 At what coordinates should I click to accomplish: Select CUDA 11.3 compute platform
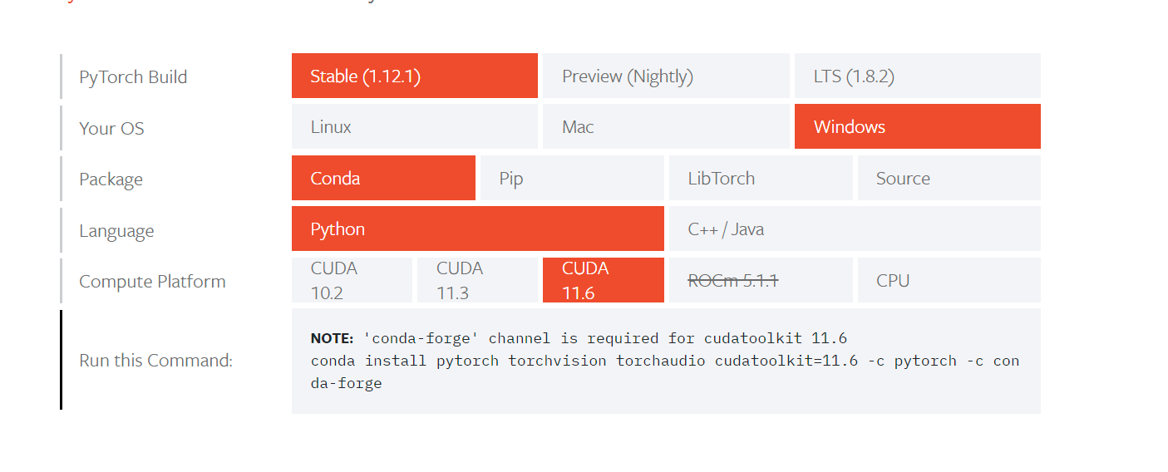477,280
